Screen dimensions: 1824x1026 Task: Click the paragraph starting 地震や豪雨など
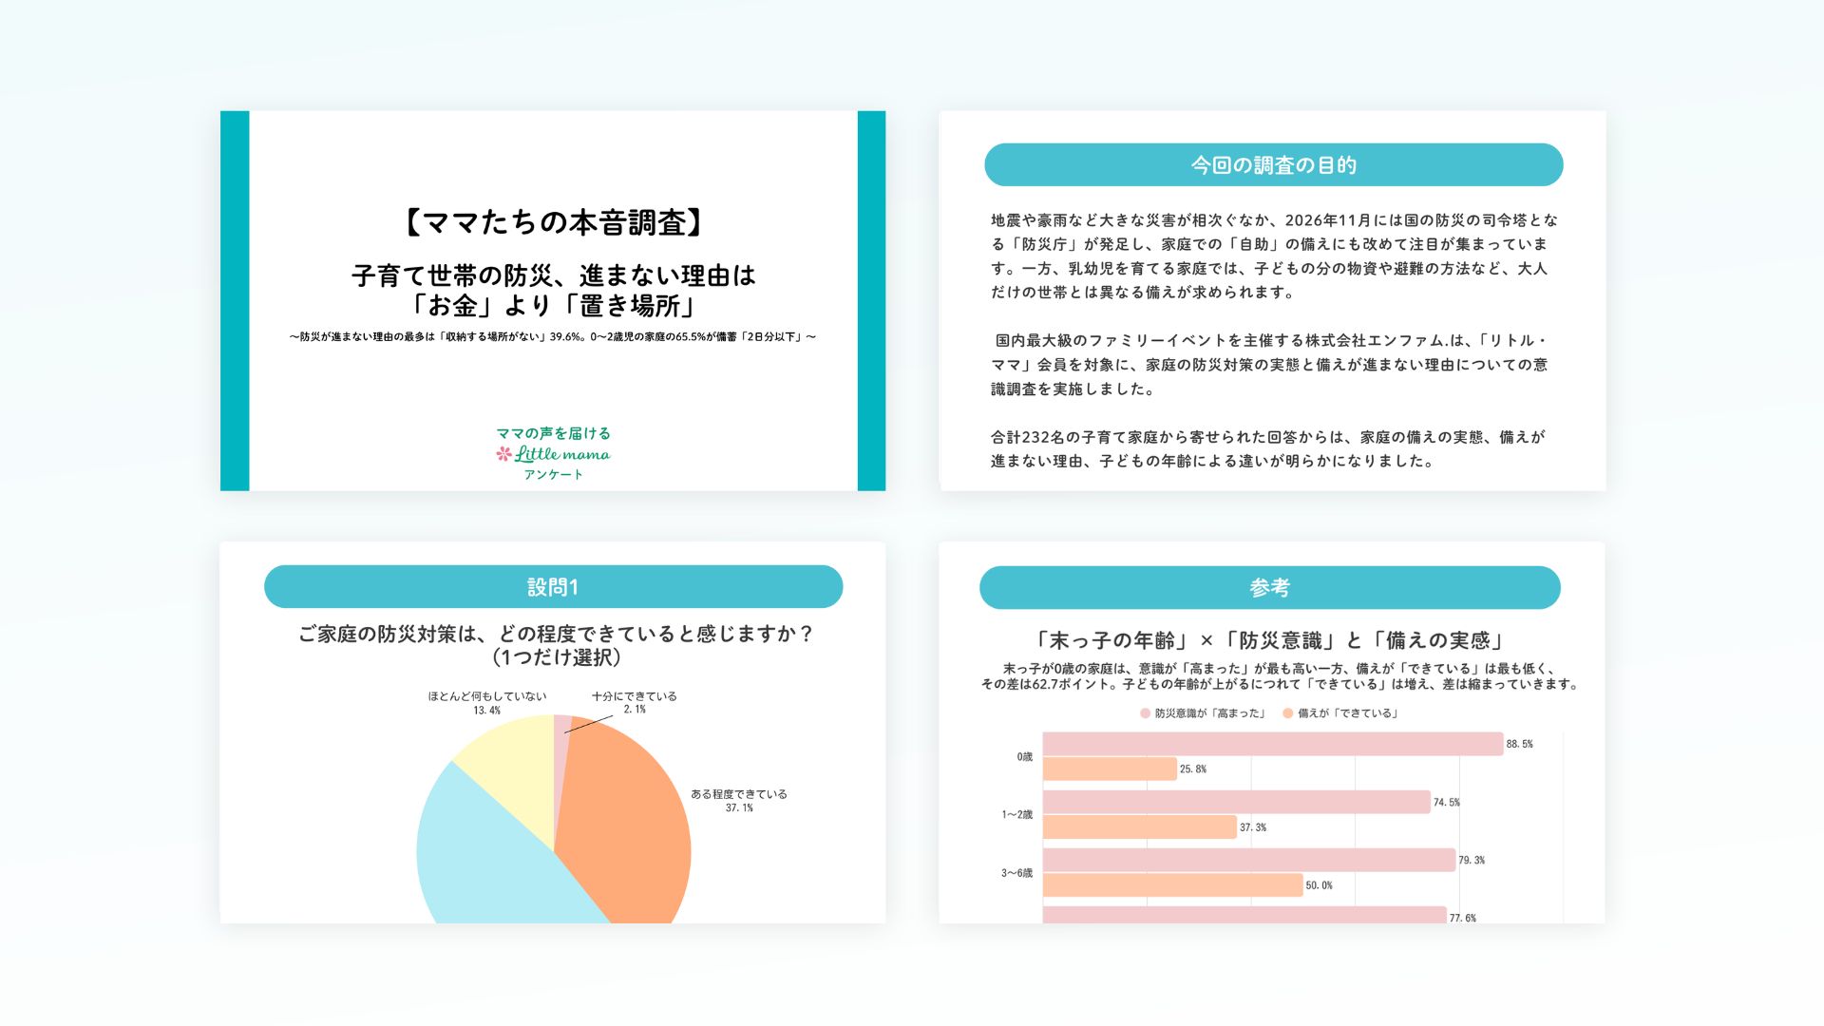click(x=1274, y=256)
